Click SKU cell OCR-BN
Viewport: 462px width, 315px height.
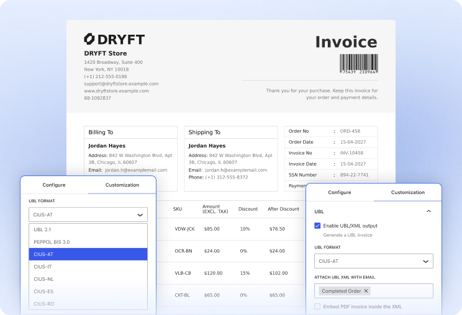(x=183, y=251)
